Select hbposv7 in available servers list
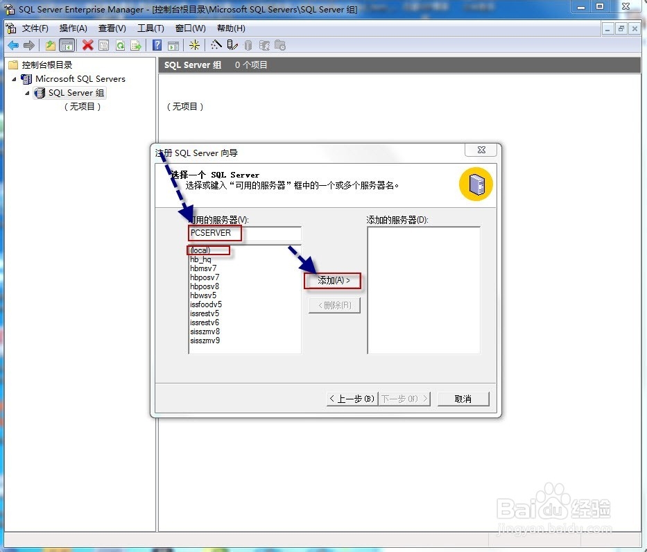Viewport: 647px width, 552px height. [205, 277]
